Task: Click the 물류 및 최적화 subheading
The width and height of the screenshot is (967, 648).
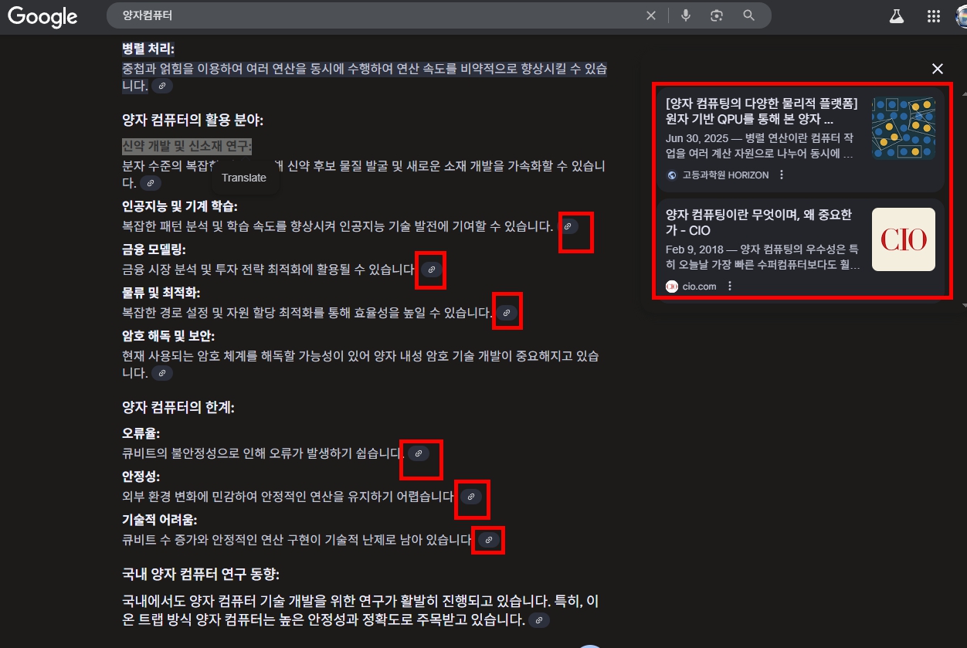Action: point(161,293)
